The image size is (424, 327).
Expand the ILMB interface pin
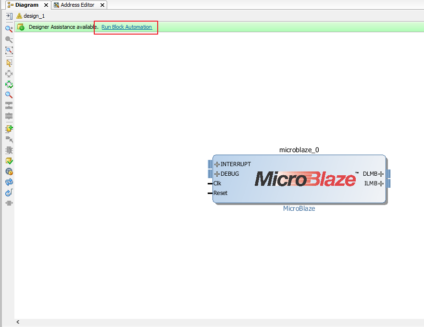click(381, 183)
